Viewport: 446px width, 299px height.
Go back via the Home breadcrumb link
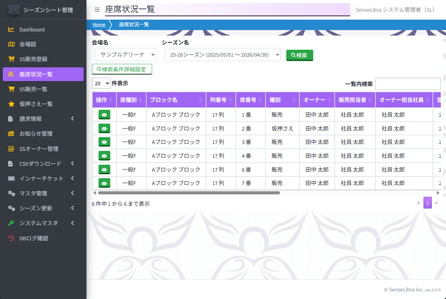(99, 25)
